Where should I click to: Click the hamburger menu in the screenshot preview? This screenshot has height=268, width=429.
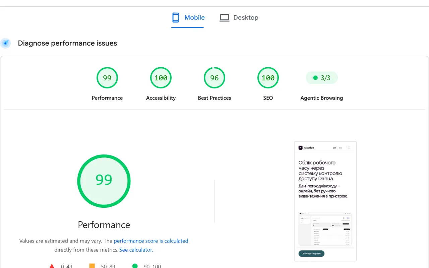pyautogui.click(x=349, y=147)
